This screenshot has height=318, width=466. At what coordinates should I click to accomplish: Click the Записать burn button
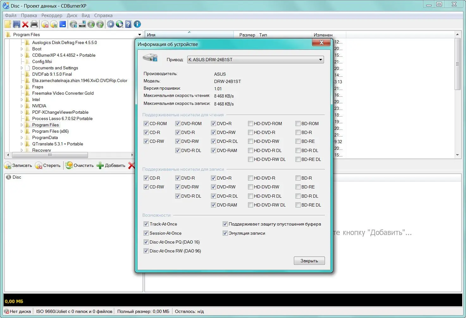pyautogui.click(x=18, y=165)
